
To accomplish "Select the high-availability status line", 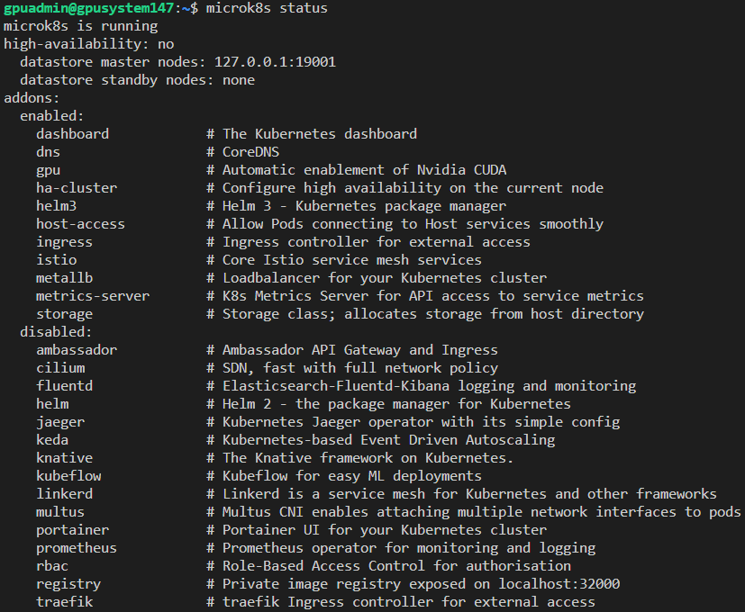I will (x=87, y=43).
